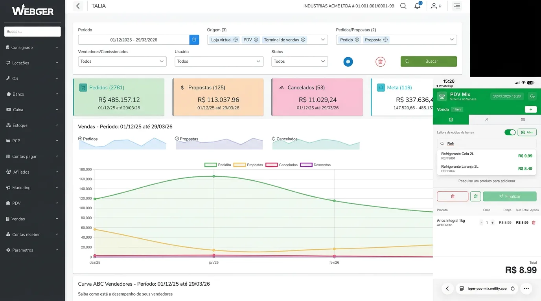Click the product search field containing Refr
The height and width of the screenshot is (301, 541).
pyautogui.click(x=487, y=144)
